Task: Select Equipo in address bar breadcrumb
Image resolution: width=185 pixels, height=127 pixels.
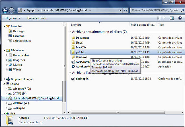Action: pos(31,10)
